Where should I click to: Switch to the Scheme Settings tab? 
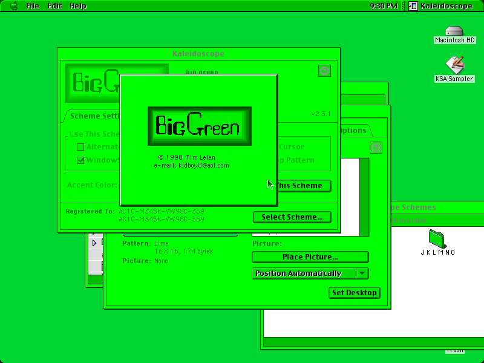tap(93, 116)
